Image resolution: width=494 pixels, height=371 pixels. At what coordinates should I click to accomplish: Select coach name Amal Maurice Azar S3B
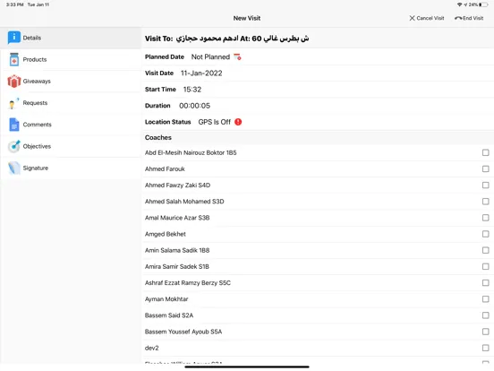[x=177, y=218]
